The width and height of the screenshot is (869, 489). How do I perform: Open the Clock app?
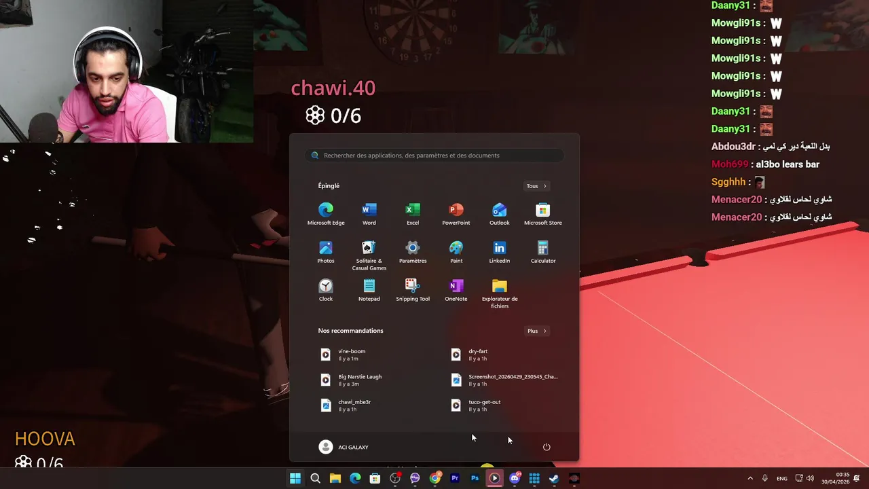tap(326, 290)
